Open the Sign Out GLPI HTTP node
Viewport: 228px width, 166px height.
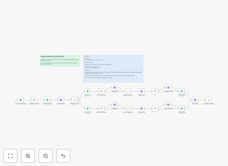(x=195, y=100)
